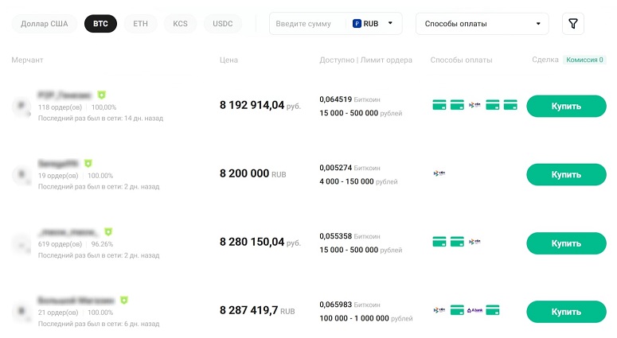617x338 pixels.
Task: Click the last card icon in the 8 287 419,7 row
Action: coord(493,310)
